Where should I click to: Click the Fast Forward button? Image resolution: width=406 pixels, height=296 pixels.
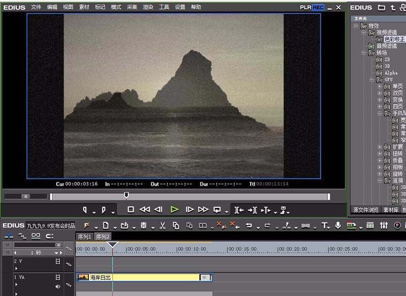click(203, 209)
